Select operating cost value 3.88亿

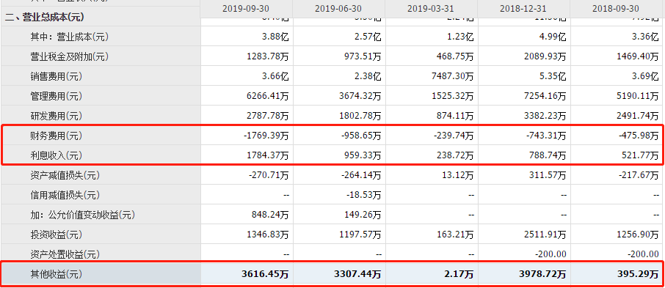275,37
